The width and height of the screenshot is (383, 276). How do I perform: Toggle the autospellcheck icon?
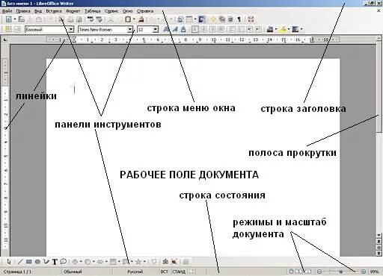(x=99, y=19)
